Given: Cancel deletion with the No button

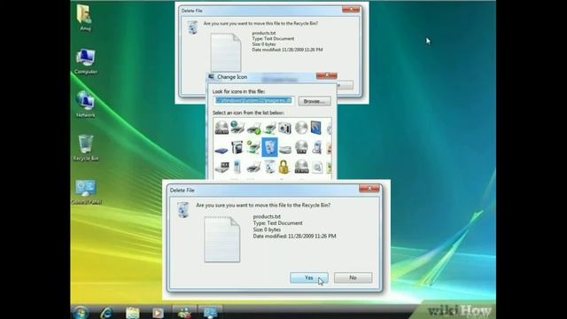Looking at the screenshot, I should point(353,277).
